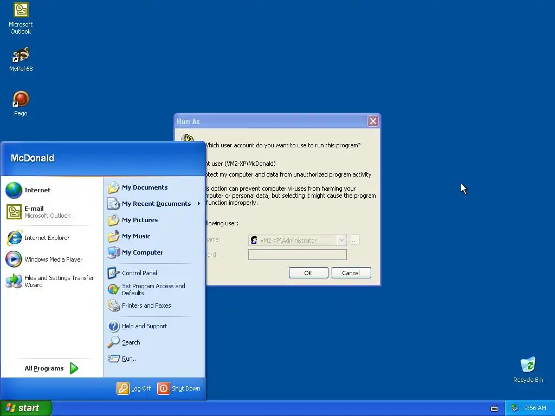
Task: Click the Control Panel icon in Start menu
Action: coord(114,273)
